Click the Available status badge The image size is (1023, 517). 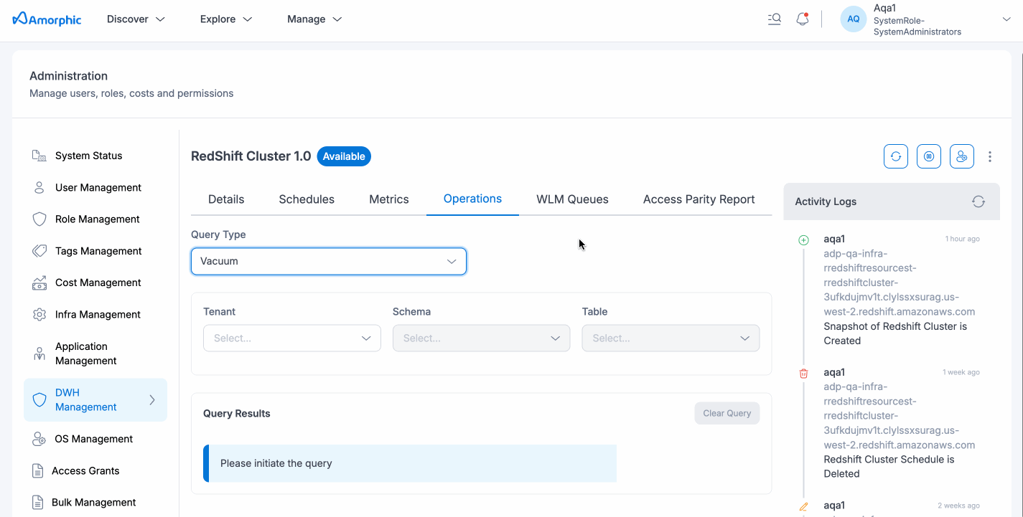point(344,156)
